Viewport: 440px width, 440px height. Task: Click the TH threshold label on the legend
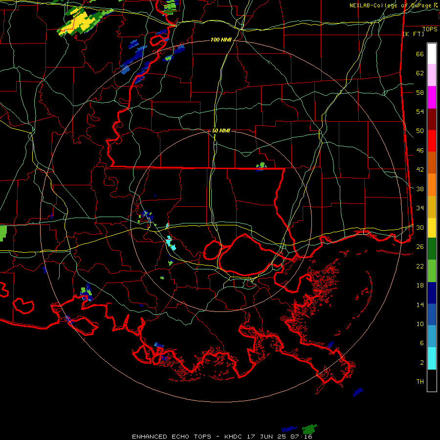pyautogui.click(x=420, y=382)
